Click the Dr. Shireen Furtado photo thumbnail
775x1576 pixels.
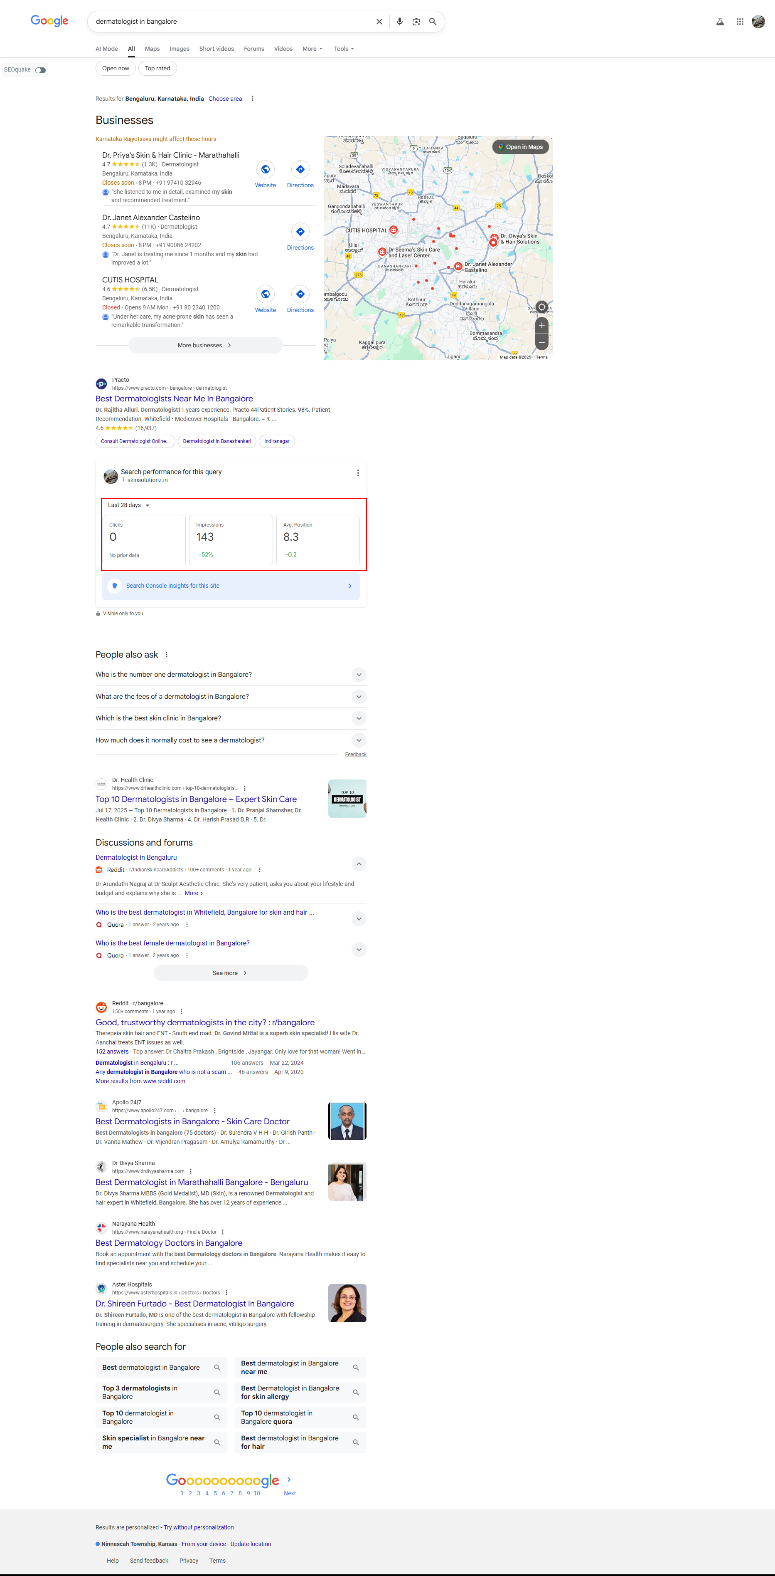pyautogui.click(x=347, y=1303)
